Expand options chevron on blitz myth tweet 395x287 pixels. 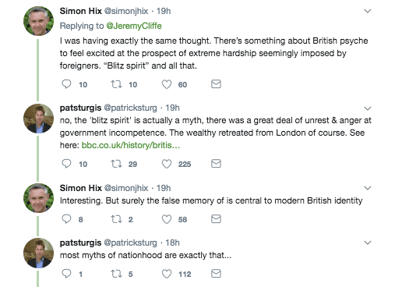coord(368,108)
